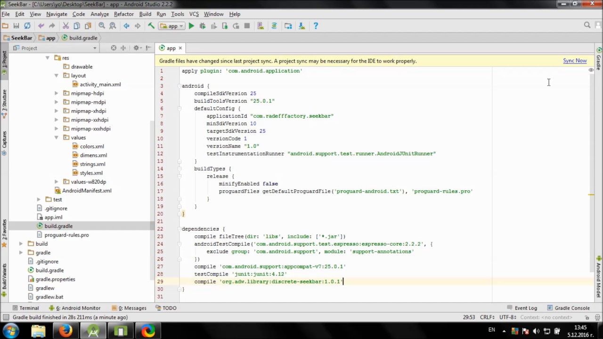Stop the process with the square icon
The image size is (603, 339).
(247, 26)
